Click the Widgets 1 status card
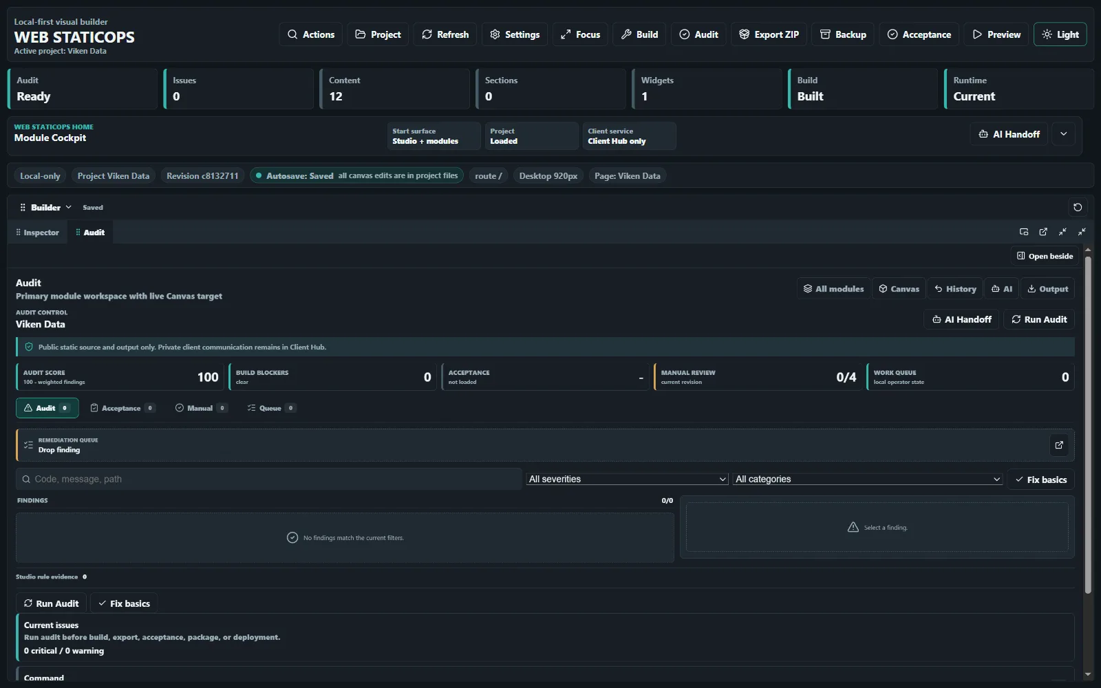Screen dimensions: 1101x688 707,89
